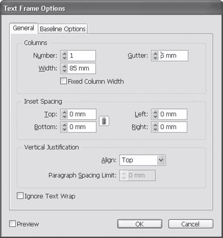Decrease Right inset with down arrow
Image resolution: width=223 pixels, height=238 pixels.
(155, 129)
